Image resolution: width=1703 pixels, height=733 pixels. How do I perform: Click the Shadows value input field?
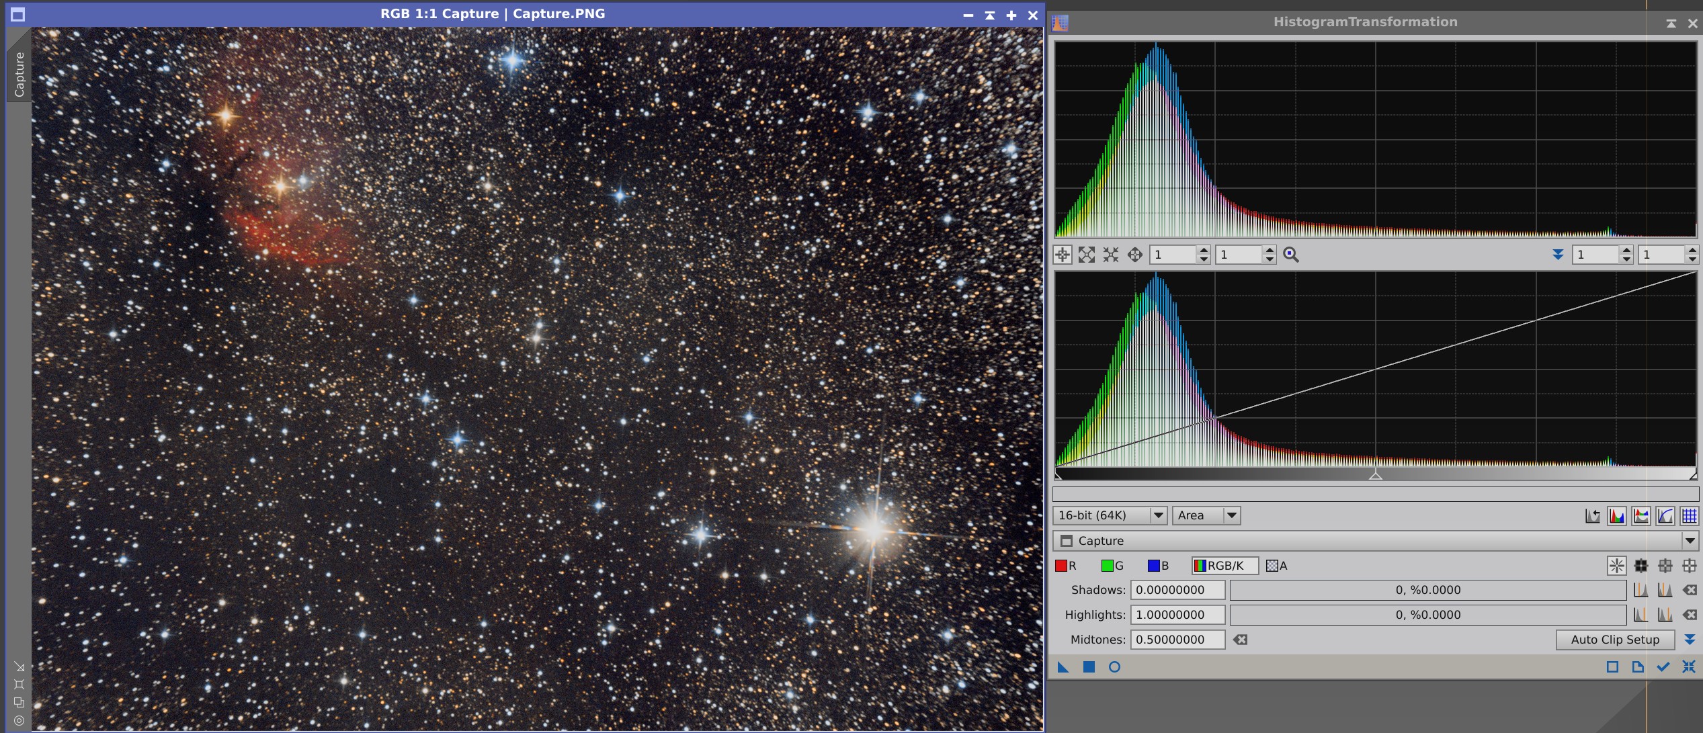click(x=1177, y=590)
